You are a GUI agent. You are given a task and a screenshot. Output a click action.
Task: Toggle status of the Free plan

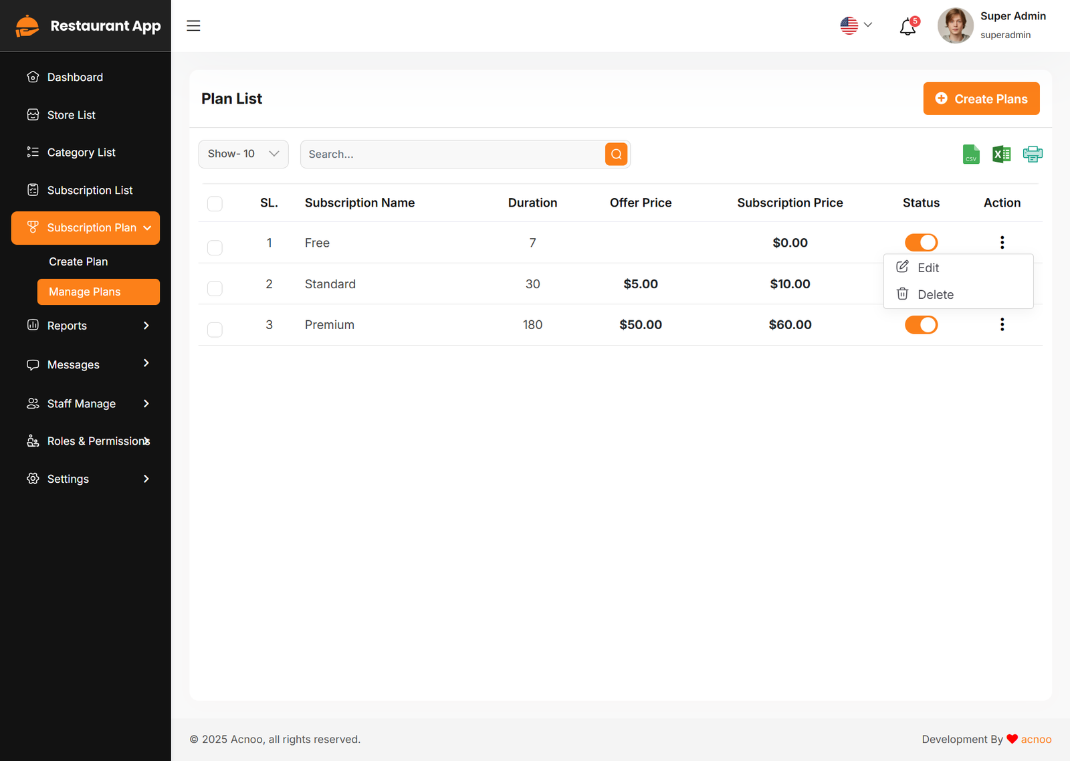pos(921,243)
